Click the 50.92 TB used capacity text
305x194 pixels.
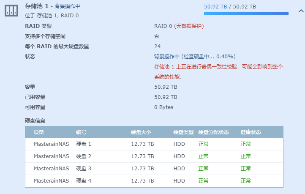click(215, 7)
